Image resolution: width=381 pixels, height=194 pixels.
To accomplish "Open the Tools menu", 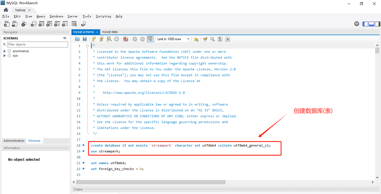I will (87, 16).
